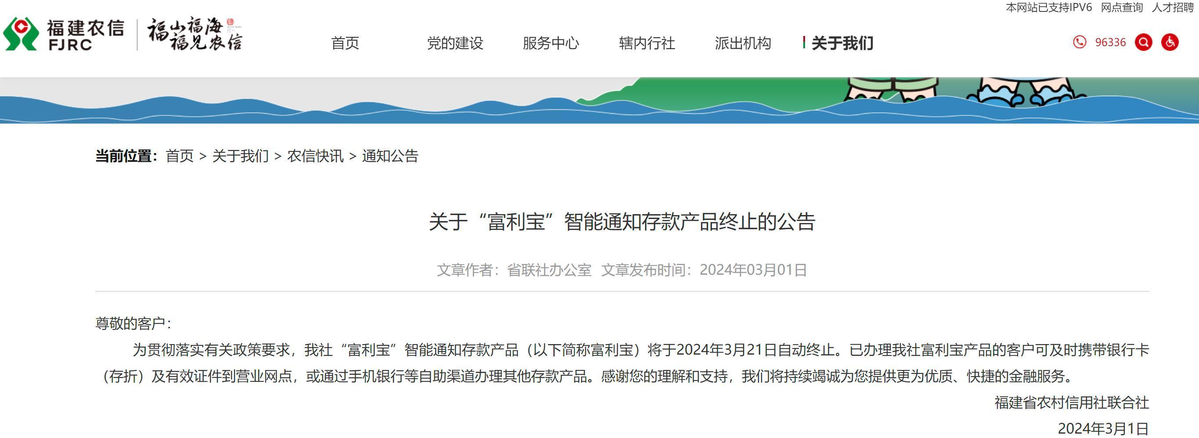Go to the 党的建设 menu section
Image resolution: width=1199 pixels, height=438 pixels.
(455, 43)
